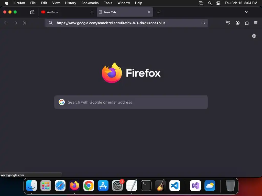Close the New Tab tab
The image size is (262, 196).
pyautogui.click(x=149, y=12)
